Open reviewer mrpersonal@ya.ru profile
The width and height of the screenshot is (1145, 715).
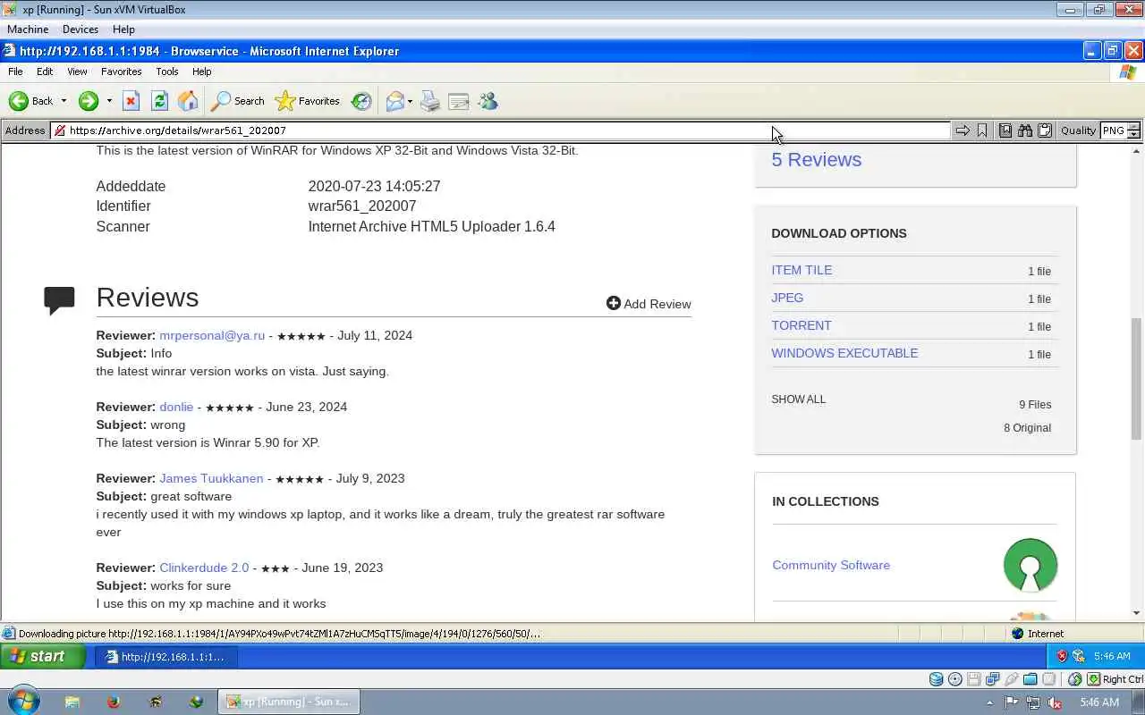[212, 335]
